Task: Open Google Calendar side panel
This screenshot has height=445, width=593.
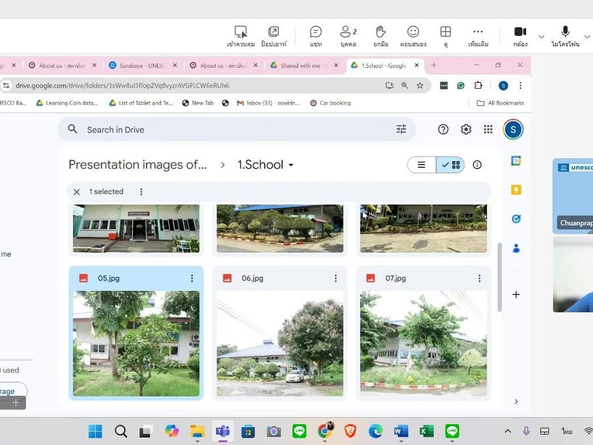Action: [516, 161]
